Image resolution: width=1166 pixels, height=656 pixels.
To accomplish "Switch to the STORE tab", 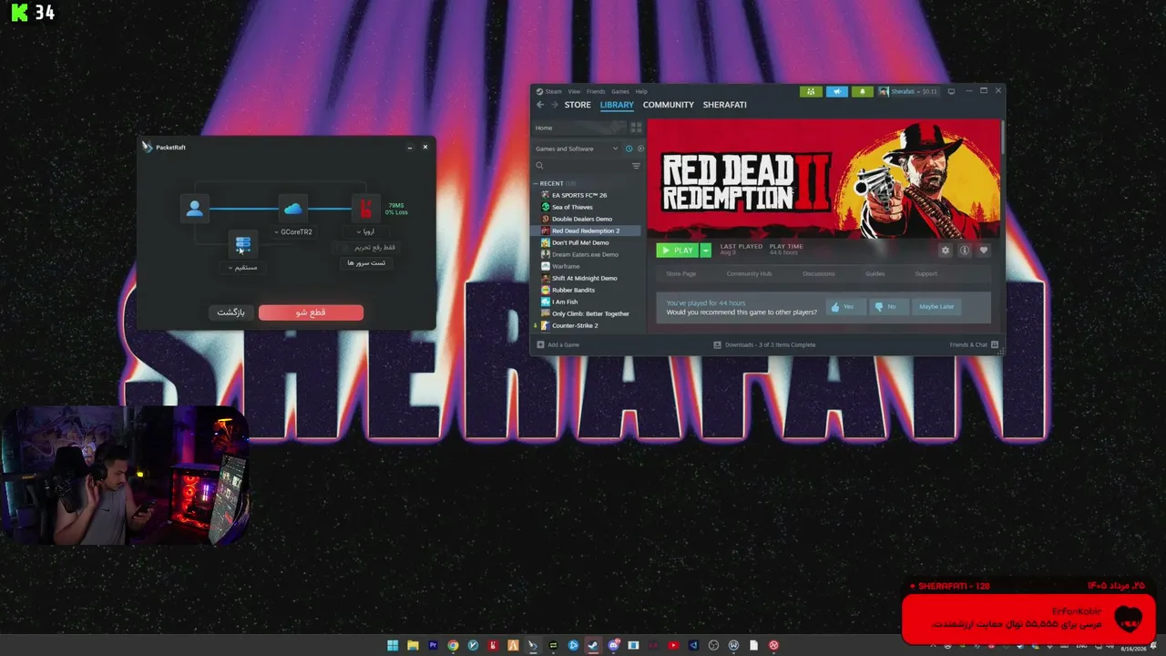I will [578, 105].
